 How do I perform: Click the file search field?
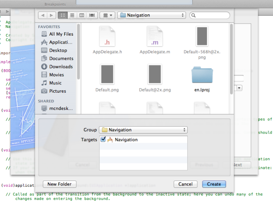[x=210, y=15]
